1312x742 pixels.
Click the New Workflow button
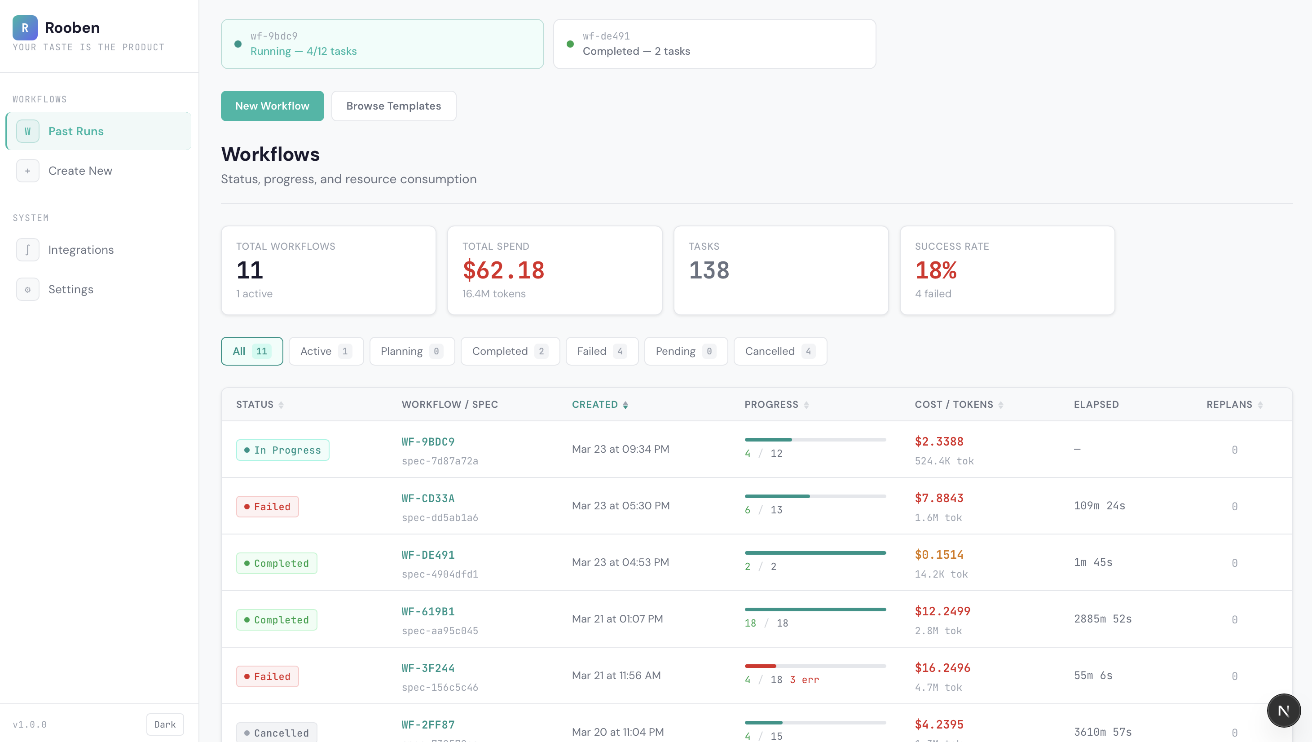coord(272,106)
